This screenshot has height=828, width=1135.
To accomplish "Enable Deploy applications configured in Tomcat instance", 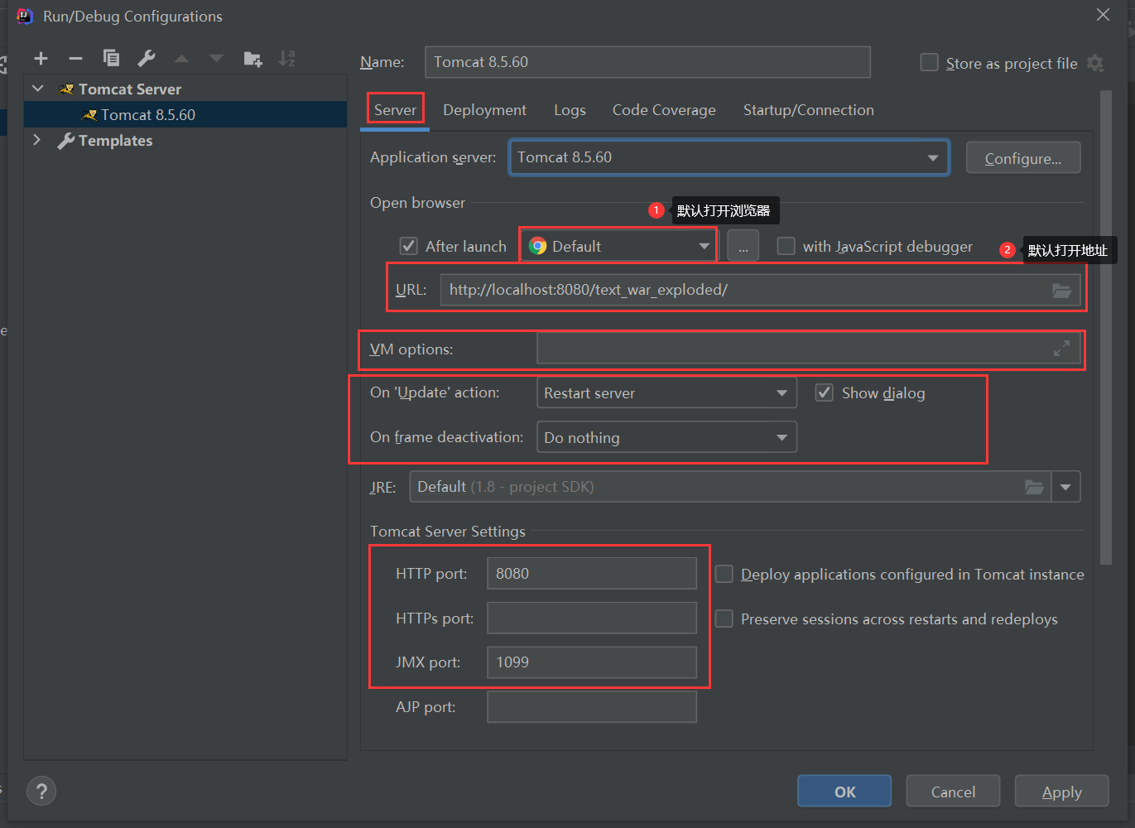I will pyautogui.click(x=724, y=574).
